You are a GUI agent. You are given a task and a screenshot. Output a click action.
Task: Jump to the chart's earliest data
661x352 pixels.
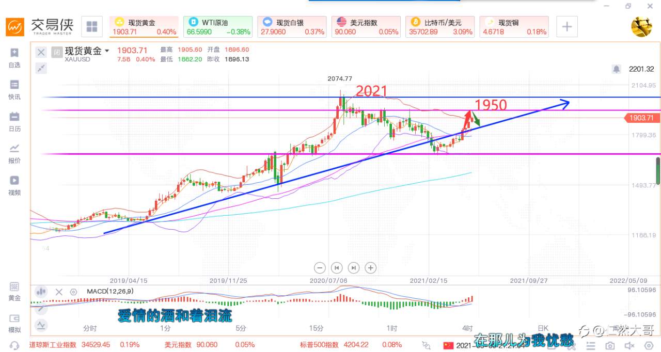pyautogui.click(x=337, y=267)
